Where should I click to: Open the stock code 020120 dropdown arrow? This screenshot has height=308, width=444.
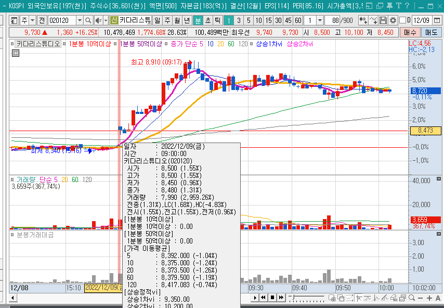coord(80,20)
